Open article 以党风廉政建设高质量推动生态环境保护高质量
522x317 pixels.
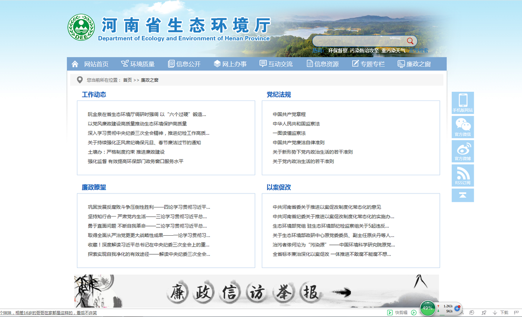point(137,124)
